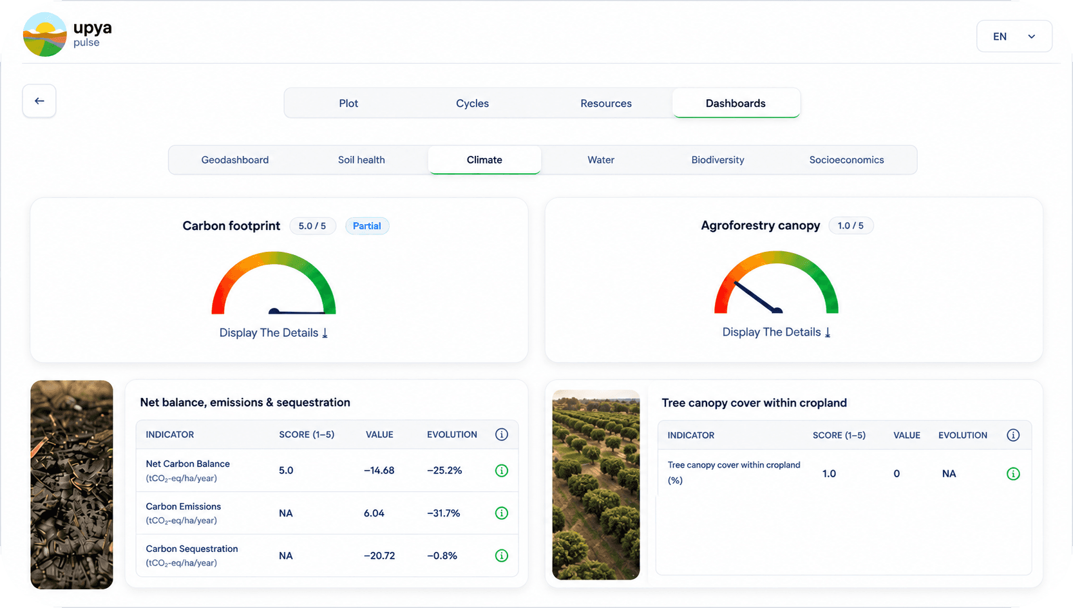The image size is (1073, 608).
Task: Open the Water sub-tab
Action: [x=601, y=160]
